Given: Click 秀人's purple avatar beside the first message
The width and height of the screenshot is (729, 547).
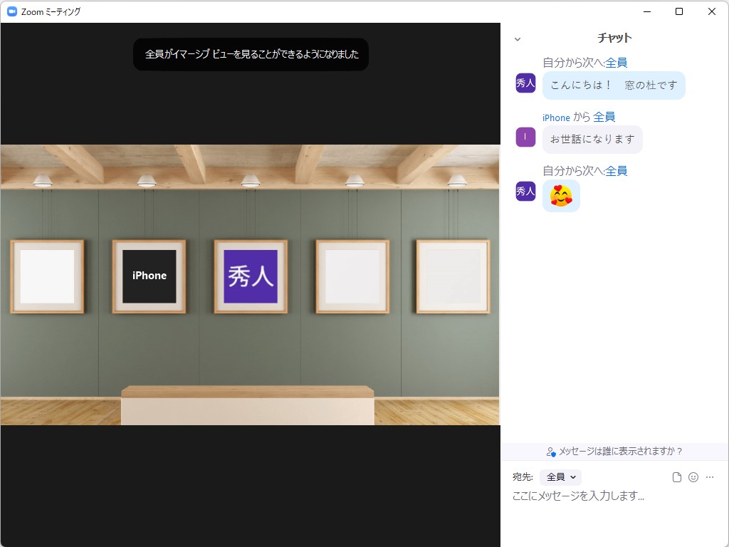Looking at the screenshot, I should point(525,83).
